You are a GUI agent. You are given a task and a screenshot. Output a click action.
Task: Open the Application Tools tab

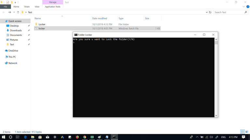point(52,6)
